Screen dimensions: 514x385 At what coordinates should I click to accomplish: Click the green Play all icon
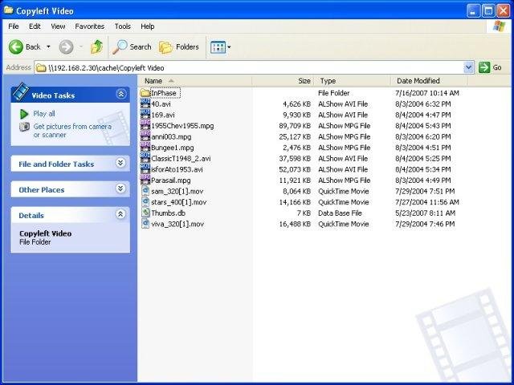click(x=24, y=114)
